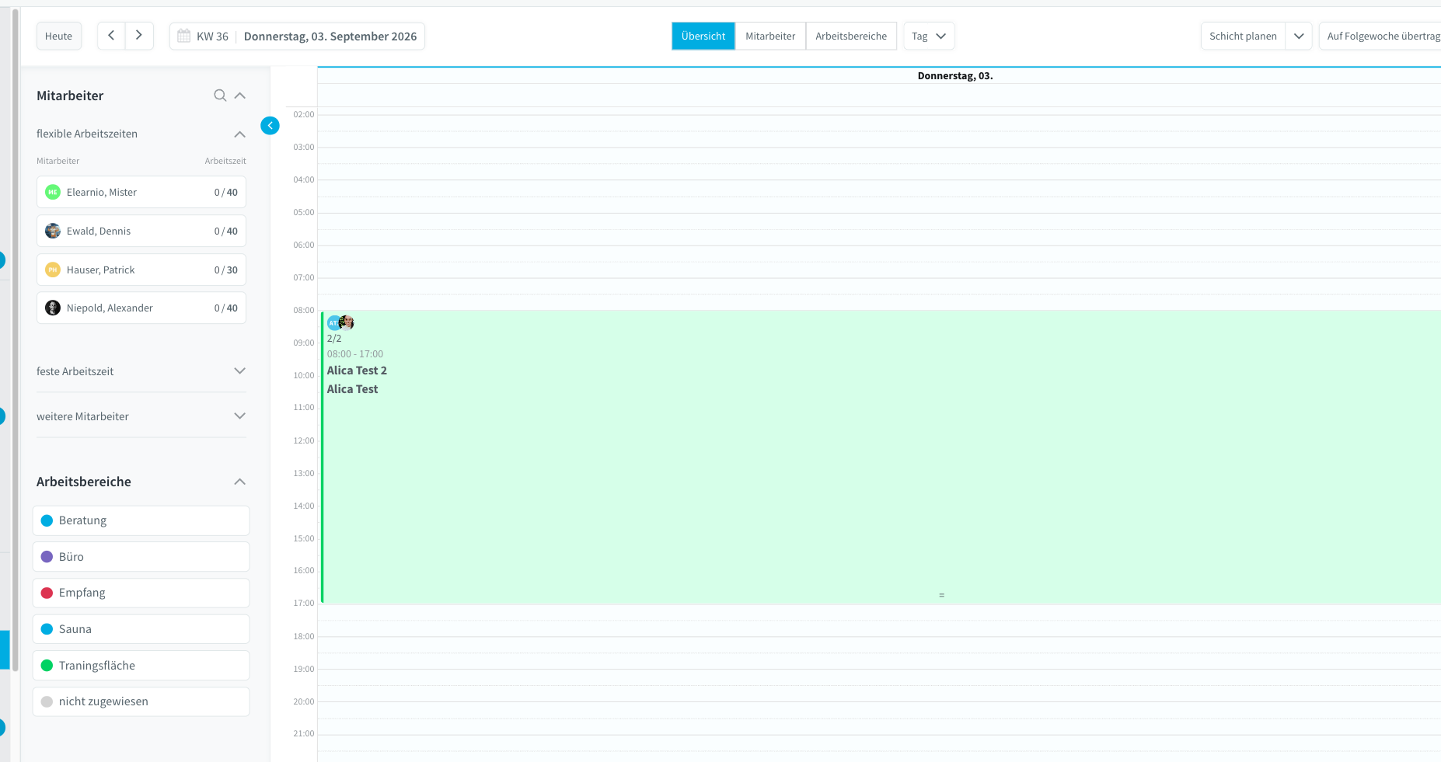Viewport: 1441px width, 762px height.
Task: Switch to Arbeitsbereiche tab
Action: pyautogui.click(x=851, y=36)
